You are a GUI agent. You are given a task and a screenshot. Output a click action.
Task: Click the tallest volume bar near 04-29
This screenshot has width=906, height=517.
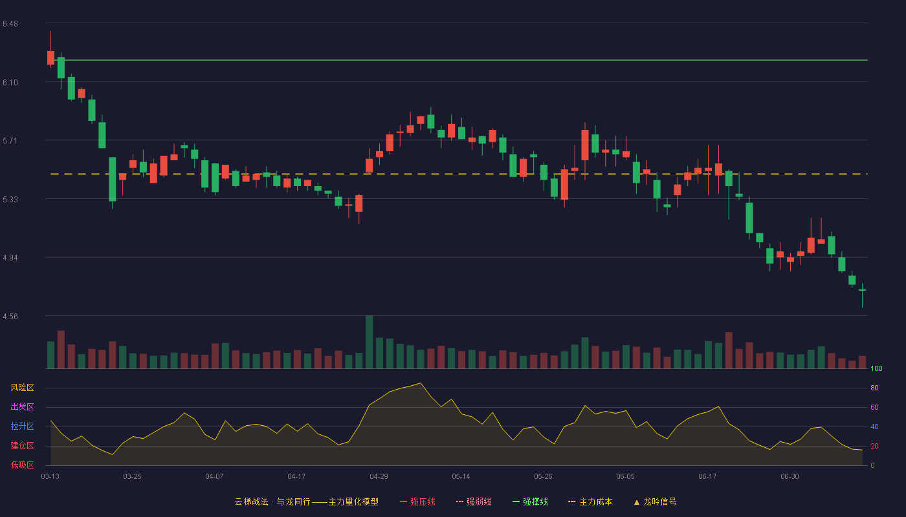click(x=369, y=342)
